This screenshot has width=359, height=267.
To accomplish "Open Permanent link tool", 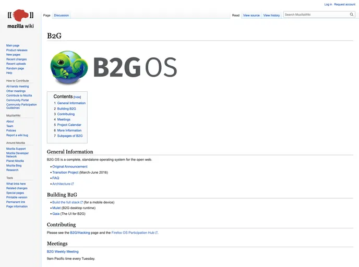I will click(16, 202).
